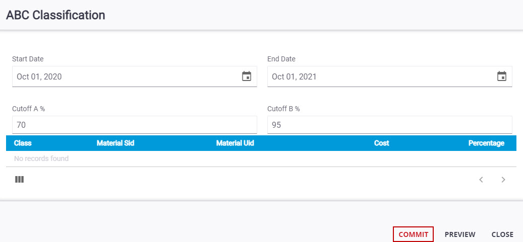Sort the table by the Percentage column
This screenshot has height=242, width=523.
(486, 143)
